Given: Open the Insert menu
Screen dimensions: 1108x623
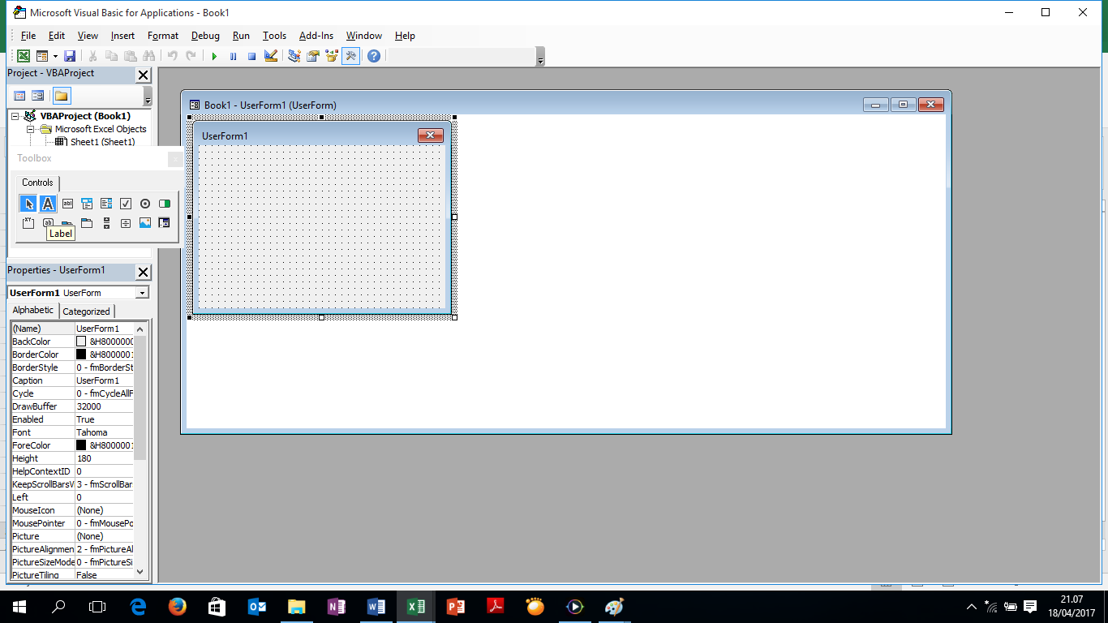Looking at the screenshot, I should point(123,36).
